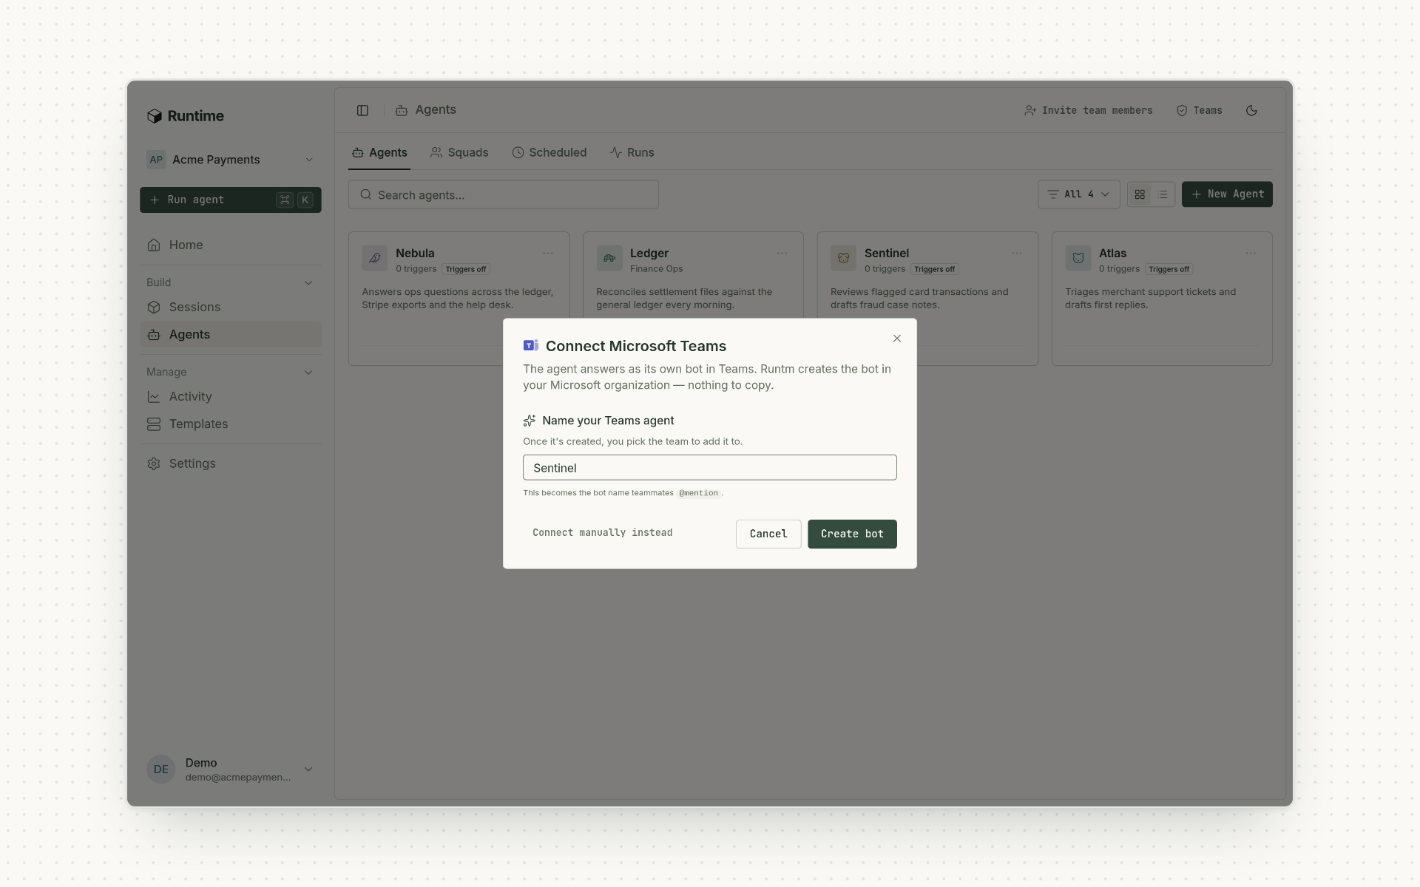
Task: Select the Agents tab
Action: click(379, 152)
